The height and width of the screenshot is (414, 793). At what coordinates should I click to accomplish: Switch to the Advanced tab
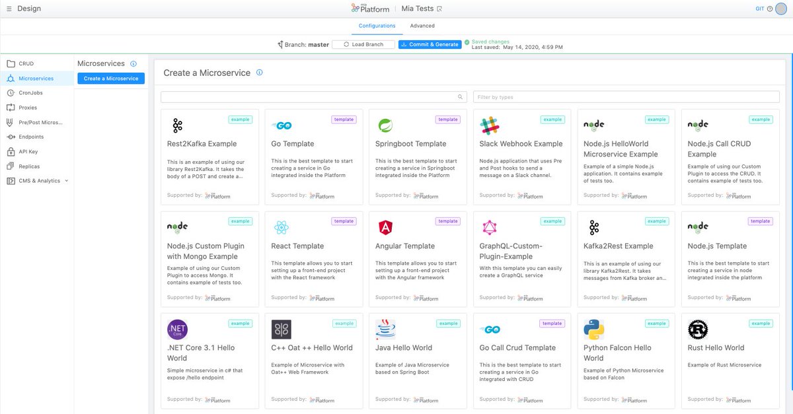(422, 26)
